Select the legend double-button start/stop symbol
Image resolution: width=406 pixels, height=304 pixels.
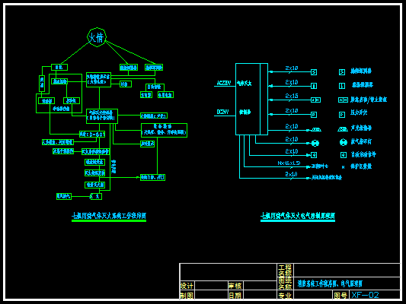pyautogui.click(x=343, y=100)
